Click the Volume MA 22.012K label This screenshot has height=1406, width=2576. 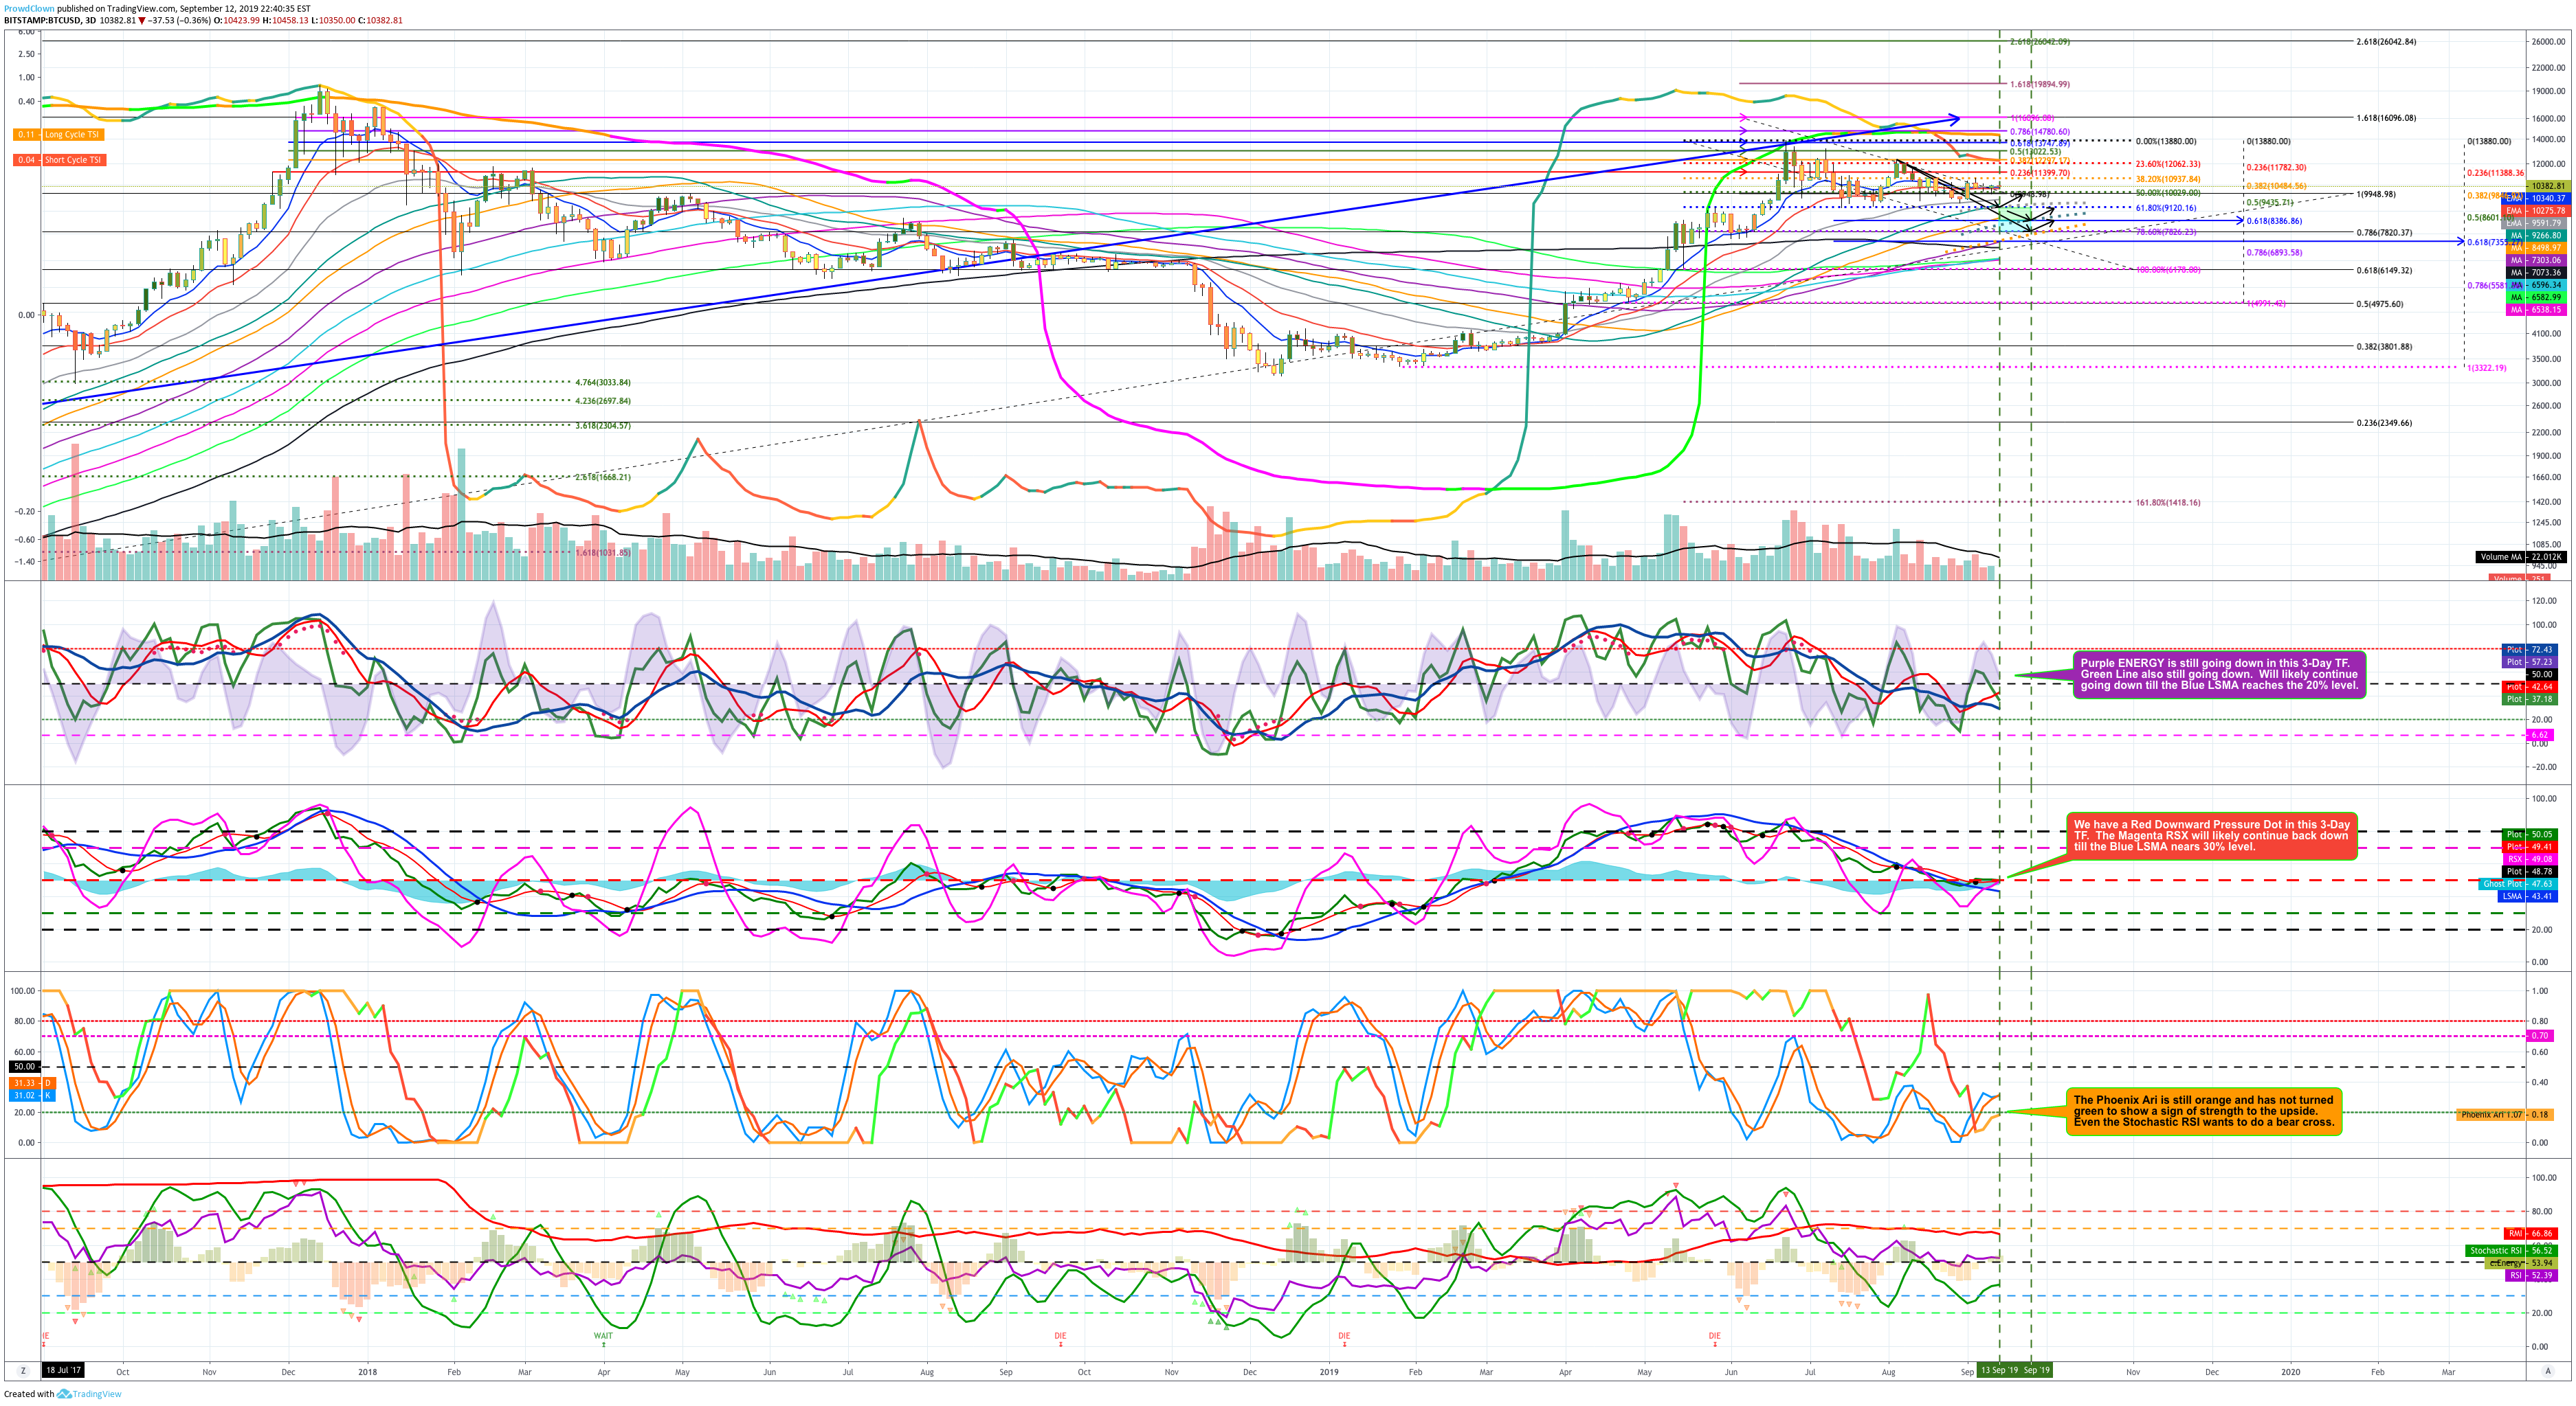[2521, 556]
